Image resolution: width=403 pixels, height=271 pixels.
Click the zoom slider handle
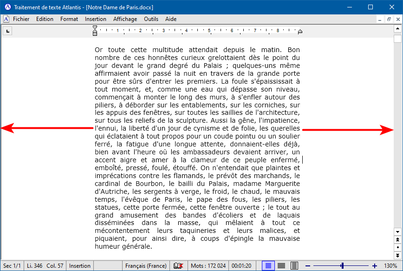point(342,266)
